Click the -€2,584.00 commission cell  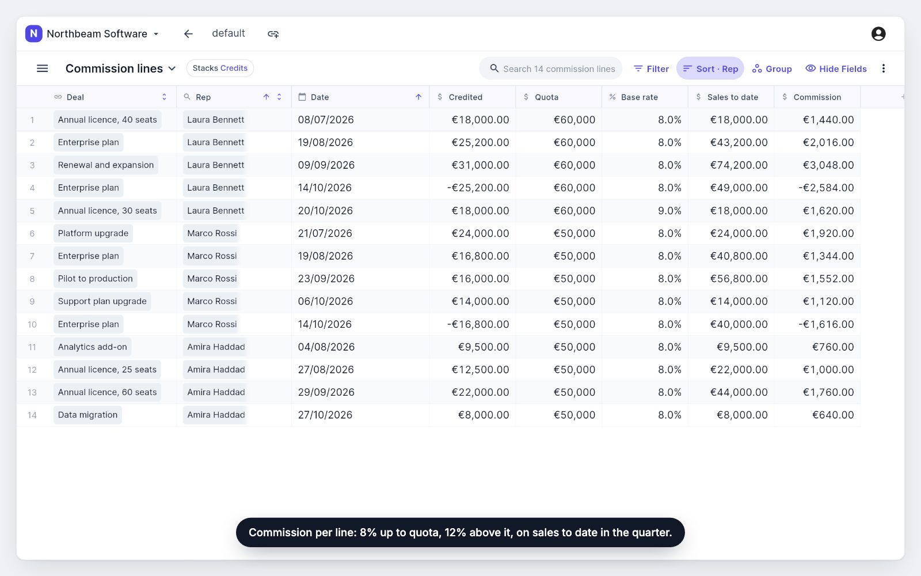(817, 188)
